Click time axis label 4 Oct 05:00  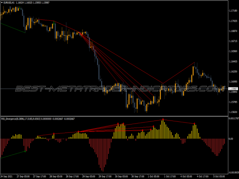coord(186,177)
